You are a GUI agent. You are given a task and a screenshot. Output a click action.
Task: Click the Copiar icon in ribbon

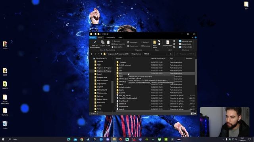pyautogui.click(x=102, y=43)
